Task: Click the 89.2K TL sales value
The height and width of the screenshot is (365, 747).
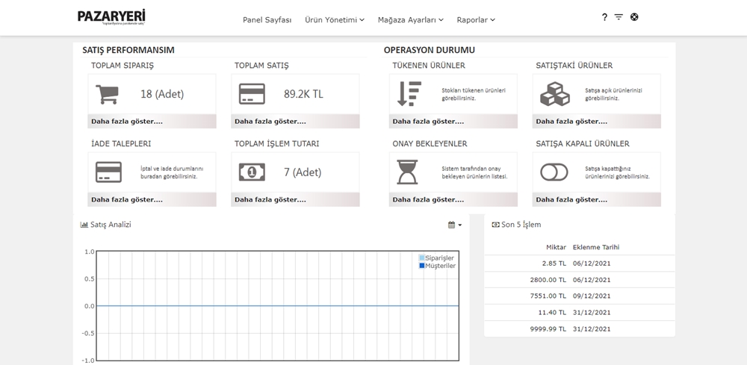Action: click(303, 94)
